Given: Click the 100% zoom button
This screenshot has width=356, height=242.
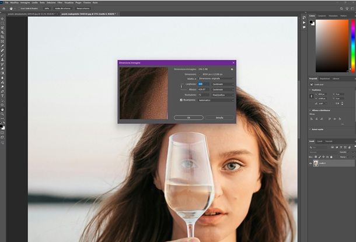Looking at the screenshot, I should (x=47, y=9).
